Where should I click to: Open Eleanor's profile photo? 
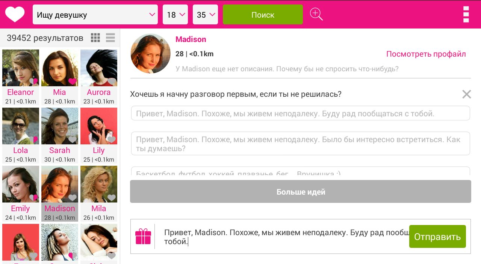(21, 68)
